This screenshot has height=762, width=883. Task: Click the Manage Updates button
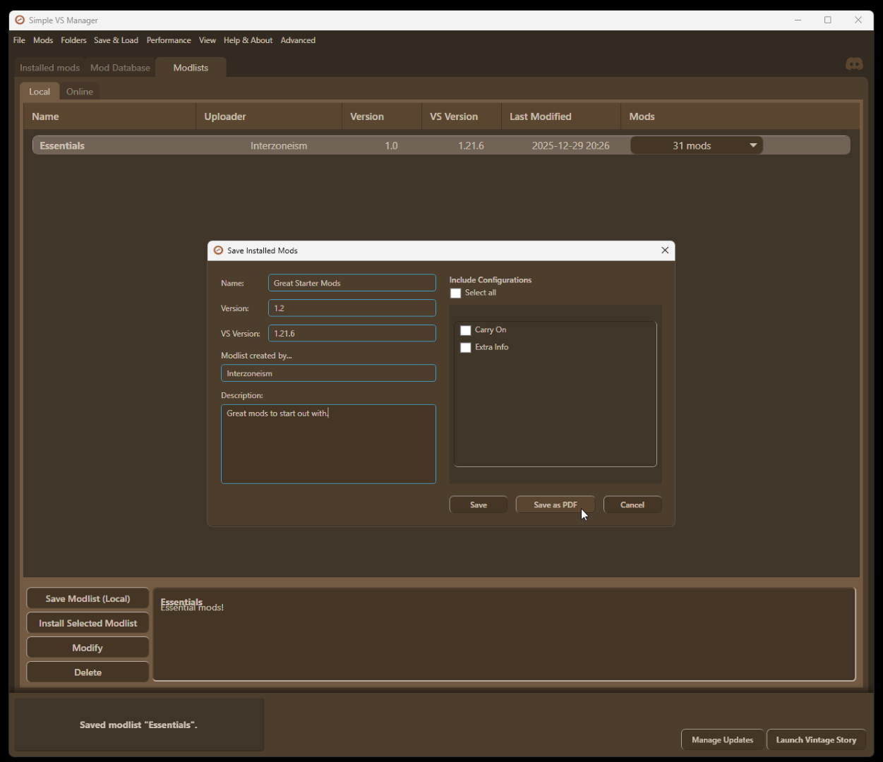click(x=722, y=739)
